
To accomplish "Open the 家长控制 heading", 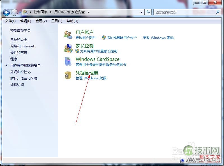I will coord(85,46).
